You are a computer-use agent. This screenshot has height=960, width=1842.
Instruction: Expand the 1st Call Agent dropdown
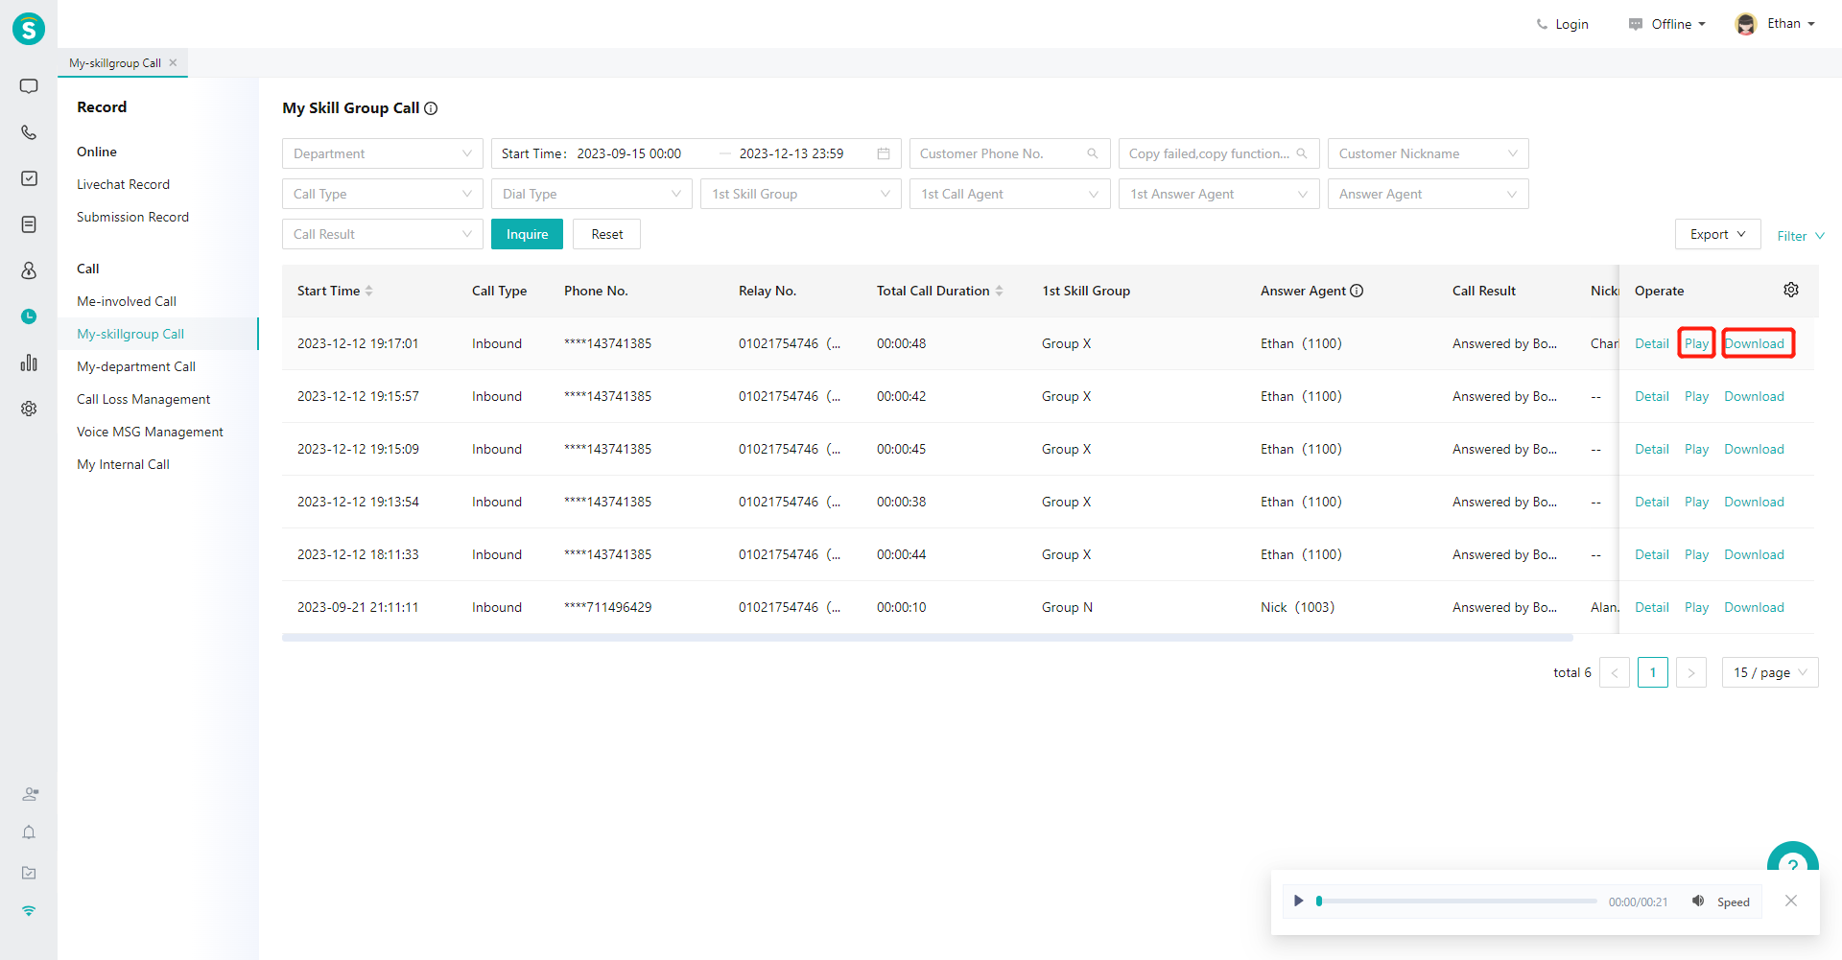pos(1009,194)
